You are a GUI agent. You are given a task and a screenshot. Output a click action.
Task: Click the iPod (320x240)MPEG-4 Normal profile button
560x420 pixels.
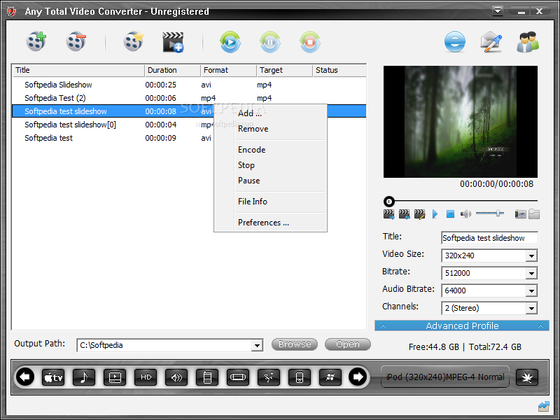[x=445, y=377]
